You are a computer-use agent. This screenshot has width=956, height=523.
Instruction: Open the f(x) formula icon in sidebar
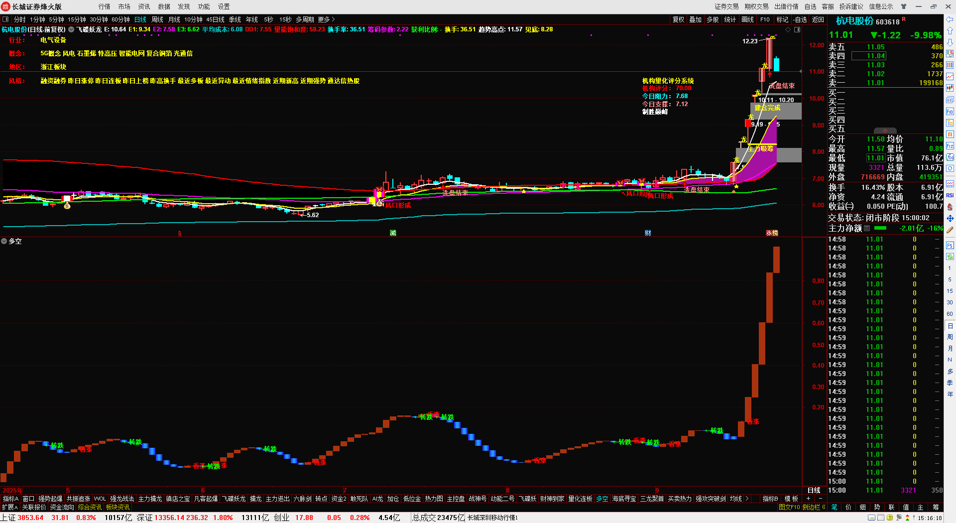tap(950, 157)
